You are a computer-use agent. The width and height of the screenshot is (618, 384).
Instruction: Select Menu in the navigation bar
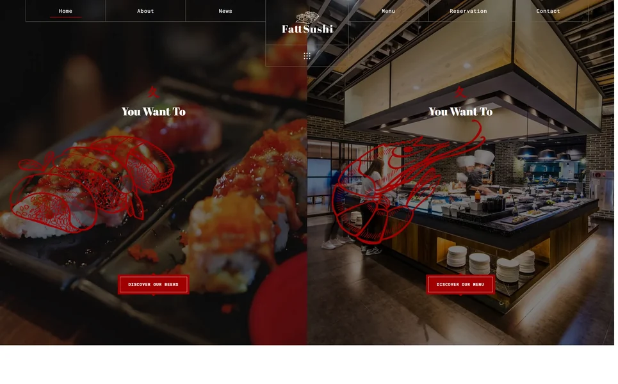388,11
